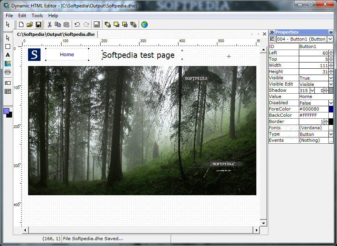Preview page in browser with globe icon

(145, 25)
